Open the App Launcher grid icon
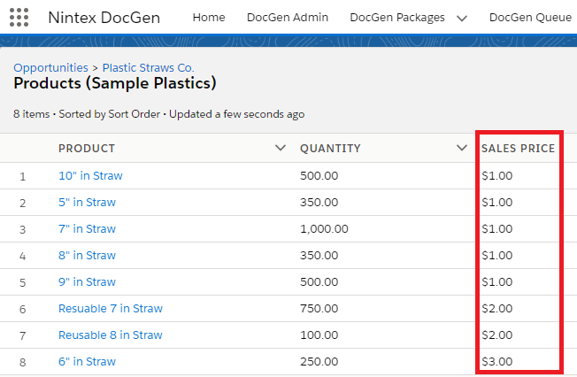577x377 pixels. [19, 17]
